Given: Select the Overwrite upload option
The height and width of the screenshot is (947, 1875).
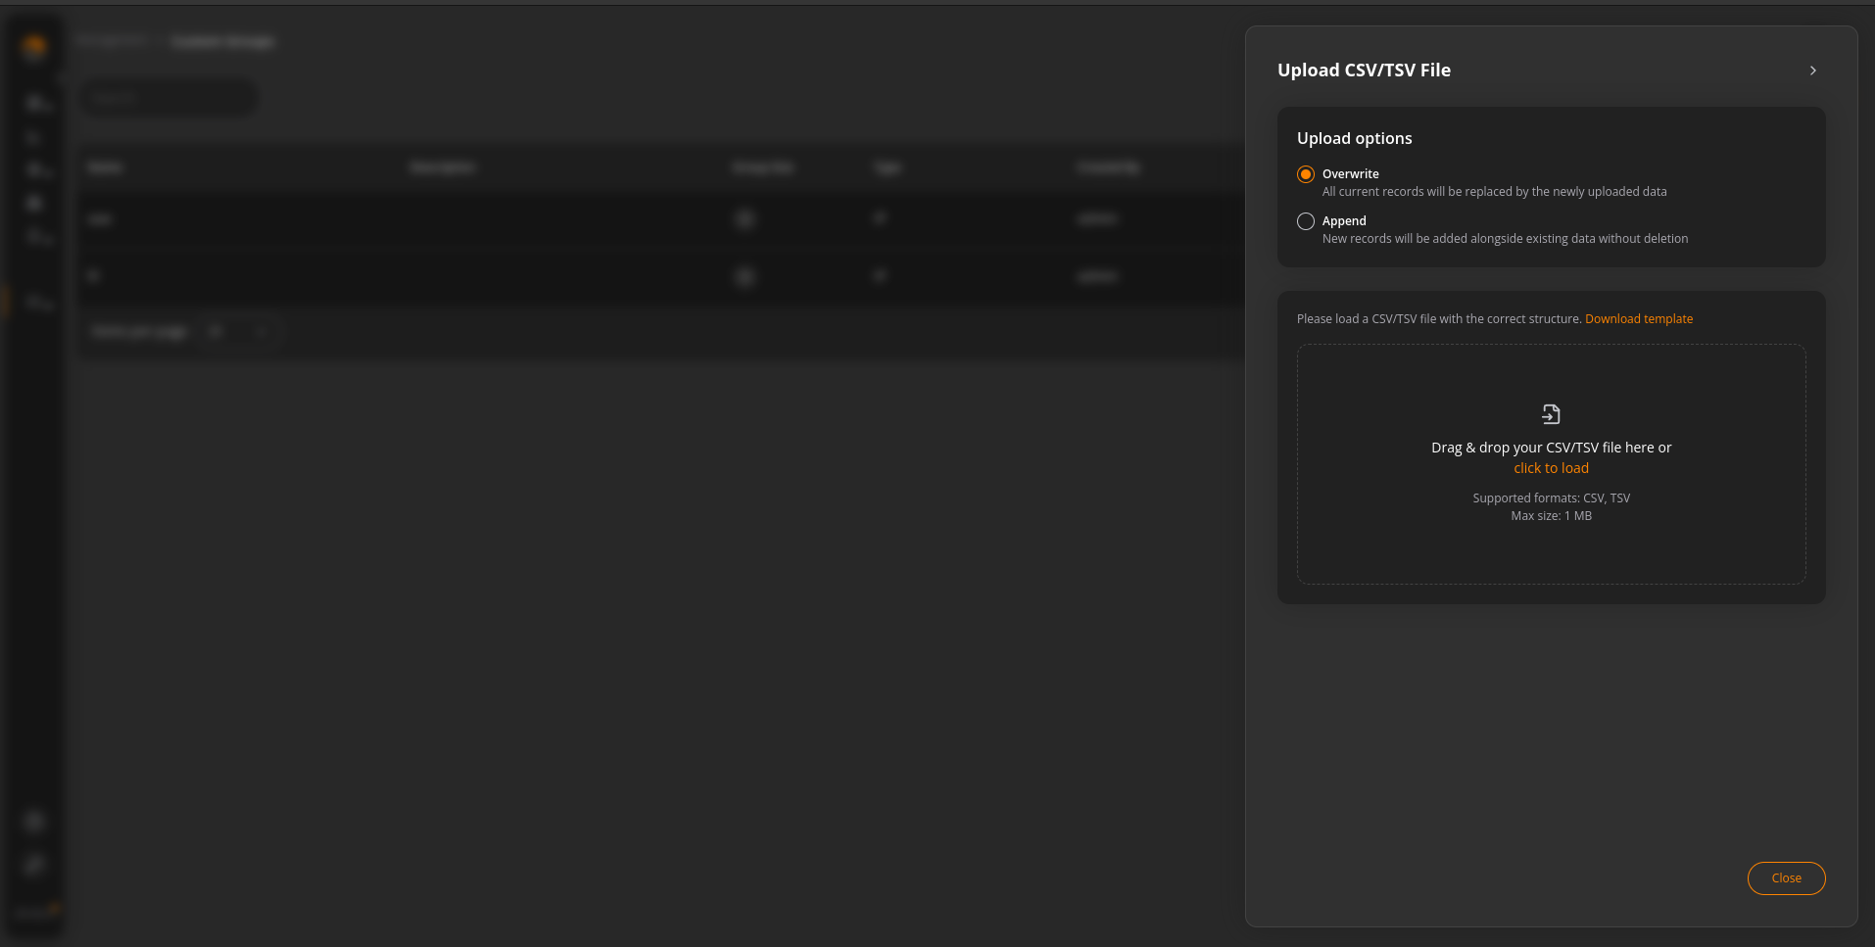Looking at the screenshot, I should [1306, 174].
